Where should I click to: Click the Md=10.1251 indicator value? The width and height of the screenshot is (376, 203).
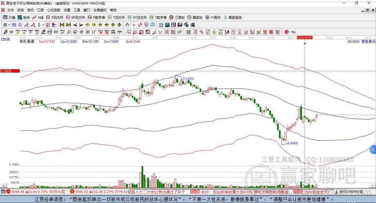point(90,41)
